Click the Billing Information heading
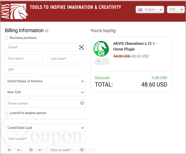 (24, 30)
